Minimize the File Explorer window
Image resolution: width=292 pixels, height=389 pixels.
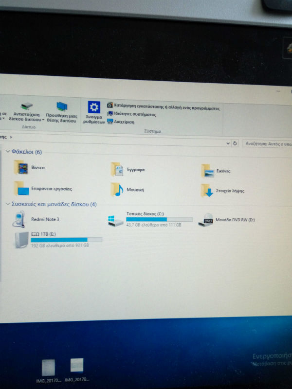pyautogui.click(x=278, y=91)
